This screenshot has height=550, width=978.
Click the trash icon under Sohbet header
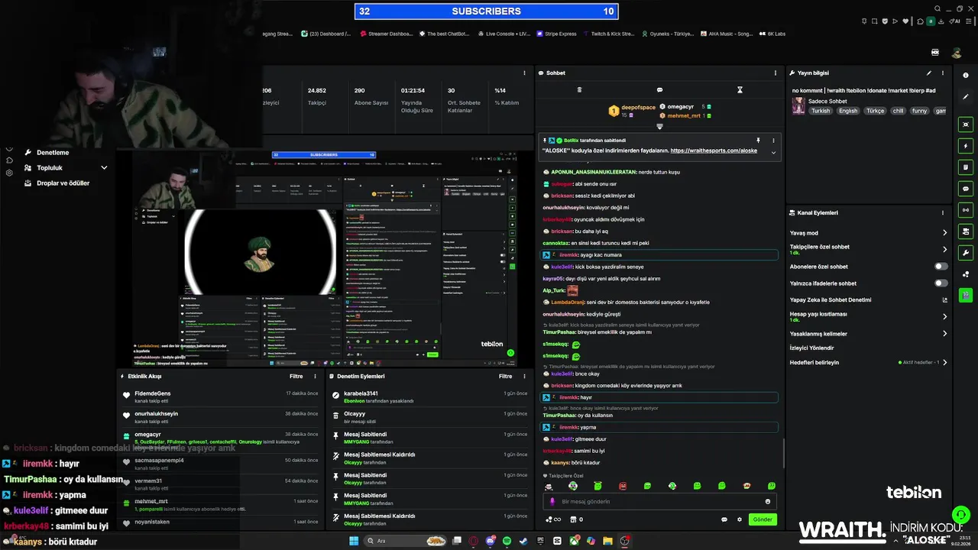tap(579, 90)
